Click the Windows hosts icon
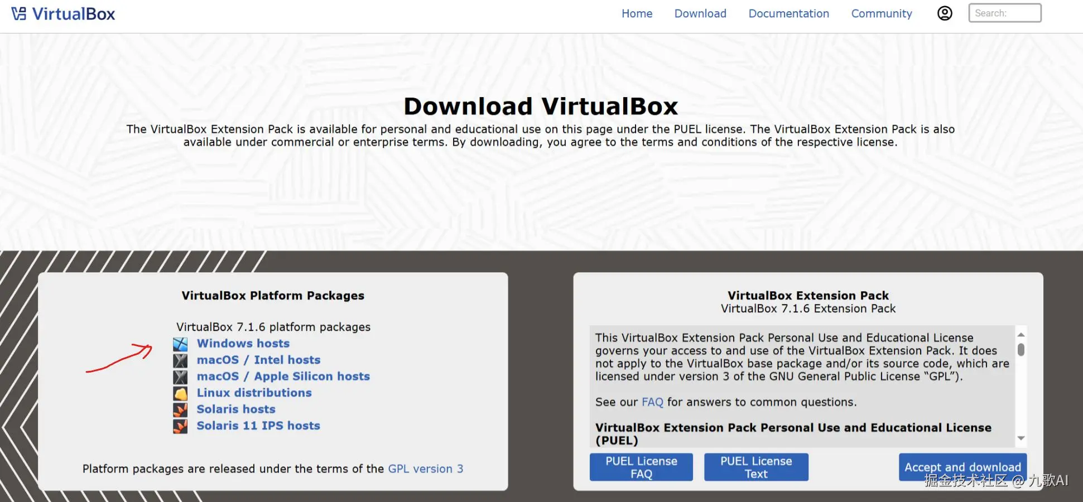The height and width of the screenshot is (502, 1083). [x=180, y=344]
